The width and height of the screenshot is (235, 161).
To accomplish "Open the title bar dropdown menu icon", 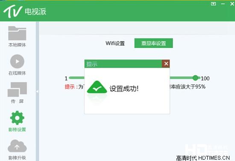I will pyautogui.click(x=213, y=4).
